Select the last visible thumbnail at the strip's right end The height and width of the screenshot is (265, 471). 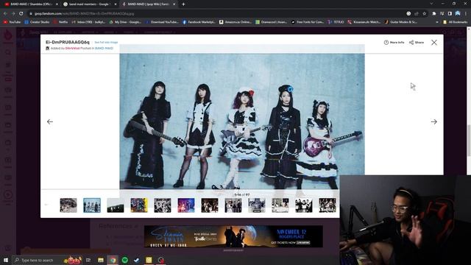327,205
